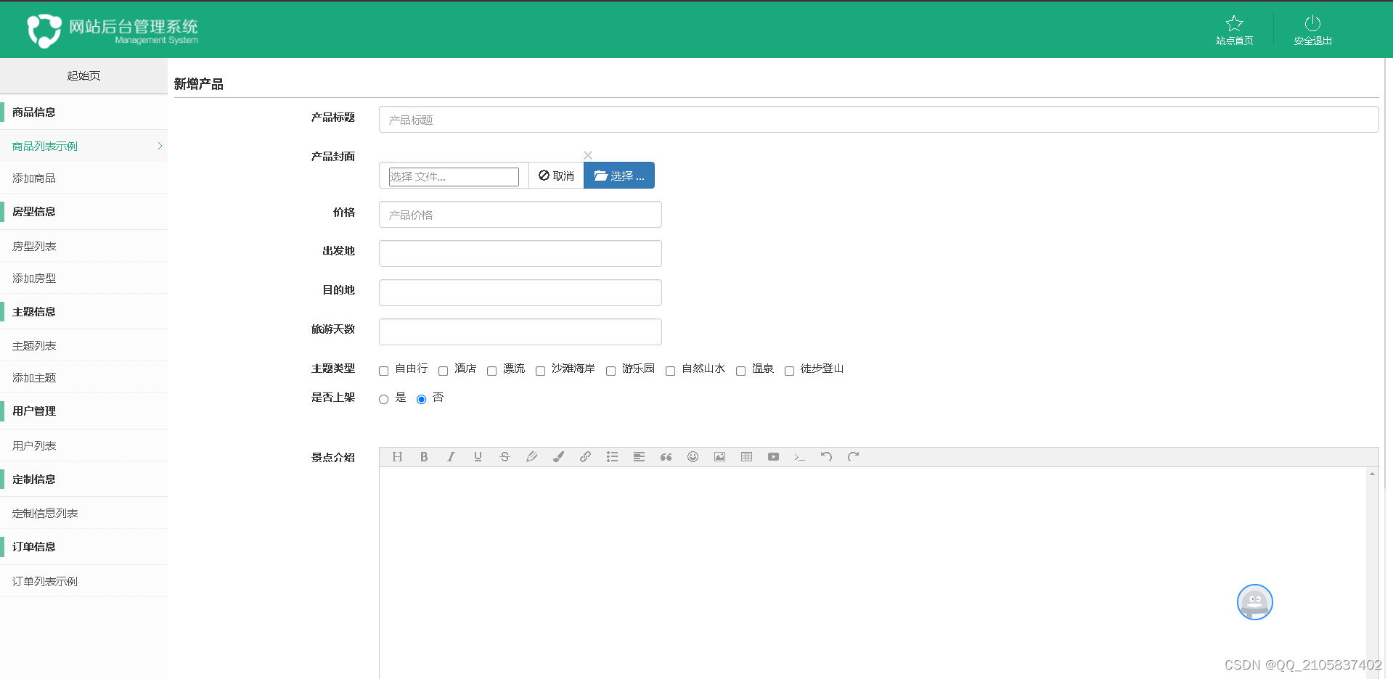Screen dimensions: 1393x679
Task: Check the 自由行 theme checkbox
Action: tap(384, 371)
